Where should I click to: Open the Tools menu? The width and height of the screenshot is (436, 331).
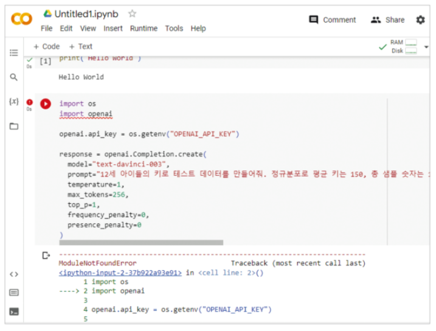click(x=174, y=29)
